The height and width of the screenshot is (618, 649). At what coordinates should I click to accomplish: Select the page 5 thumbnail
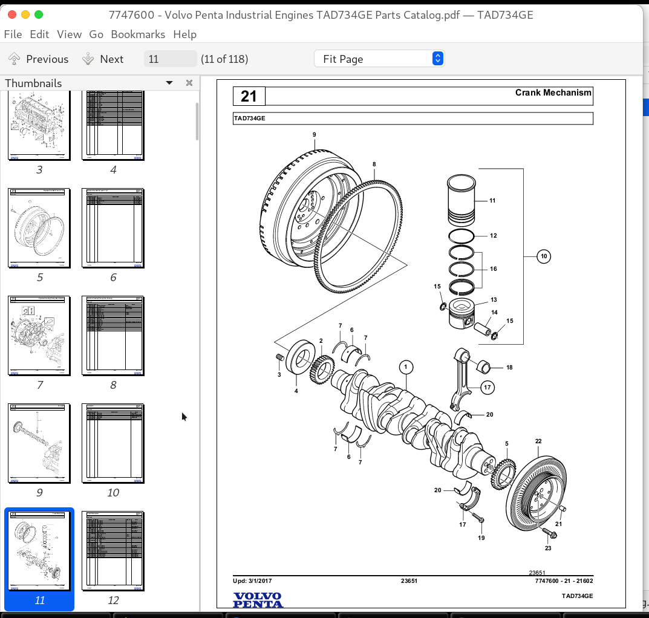[39, 228]
